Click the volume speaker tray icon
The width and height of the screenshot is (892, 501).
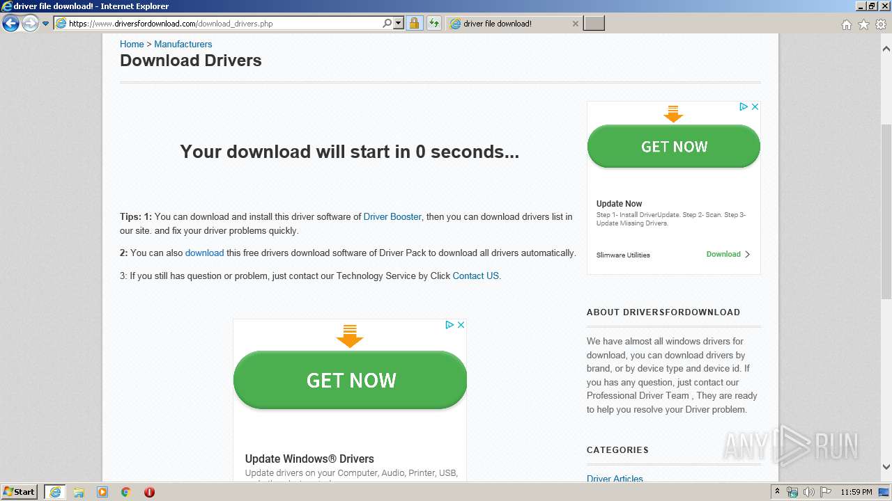(808, 492)
